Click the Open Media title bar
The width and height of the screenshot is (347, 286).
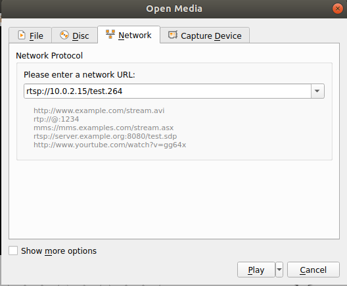coord(174,9)
